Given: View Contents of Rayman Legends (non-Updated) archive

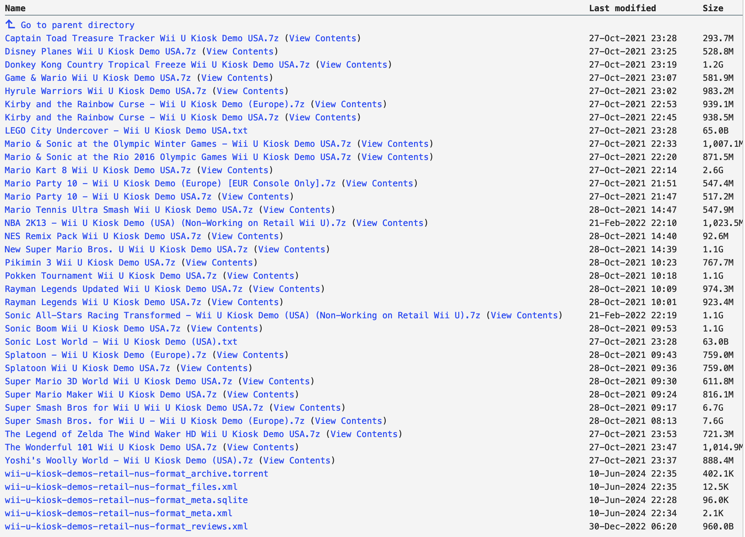Looking at the screenshot, I should click(x=245, y=302).
